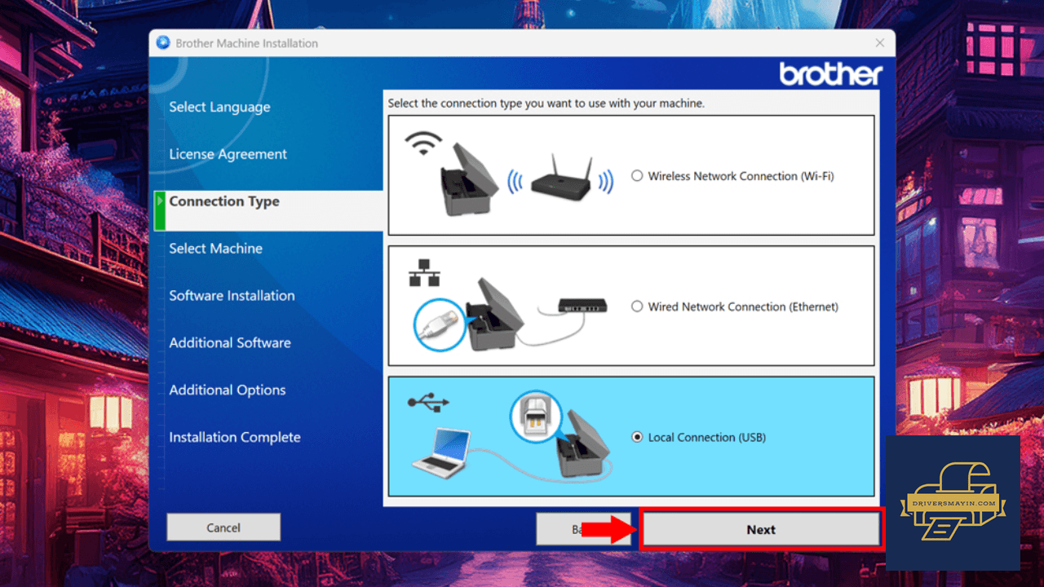Switch to the Additional Software step
The width and height of the screenshot is (1044, 587).
pos(230,343)
